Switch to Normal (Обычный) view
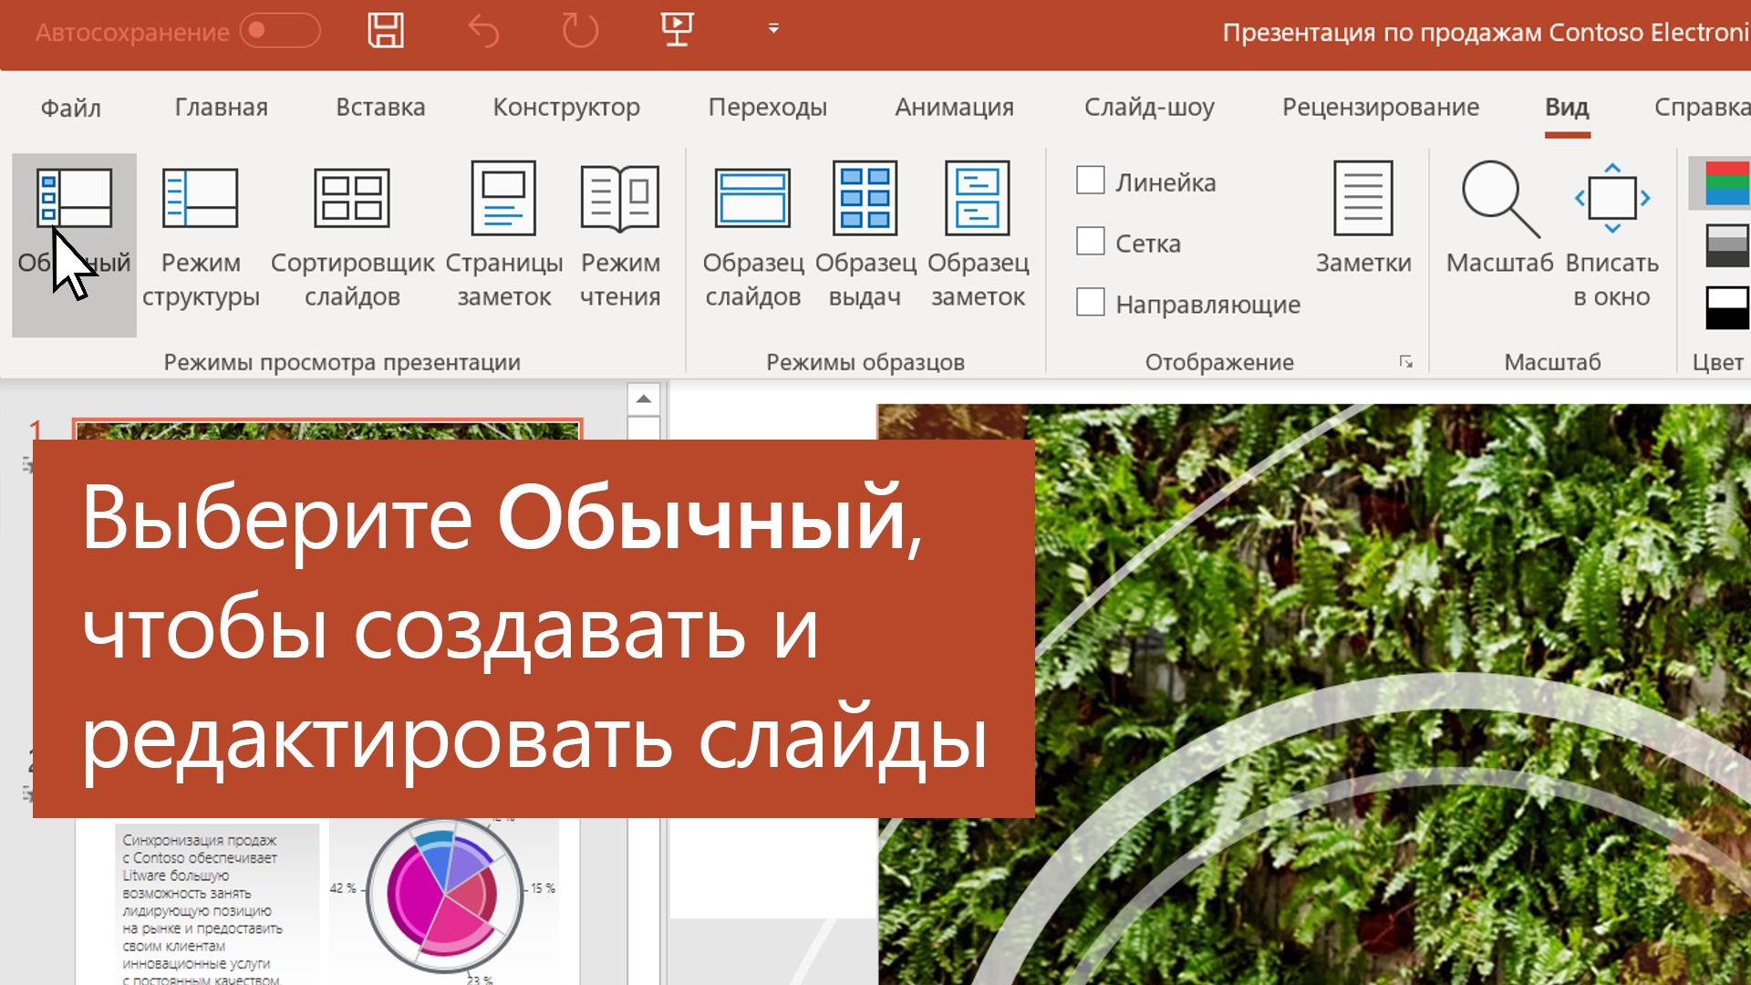The width and height of the screenshot is (1751, 985). (74, 244)
